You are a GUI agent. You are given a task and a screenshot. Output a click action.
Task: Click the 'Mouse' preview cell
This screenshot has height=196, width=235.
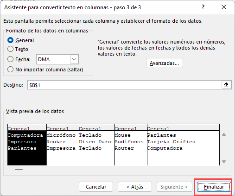122,135
